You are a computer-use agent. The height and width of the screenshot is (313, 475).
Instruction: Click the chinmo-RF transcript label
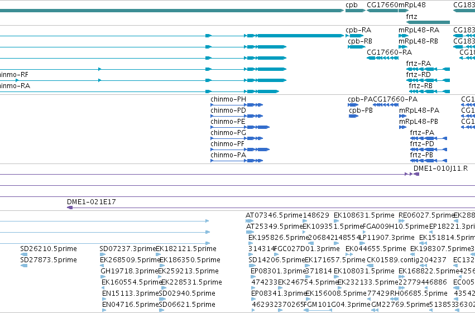click(x=14, y=75)
